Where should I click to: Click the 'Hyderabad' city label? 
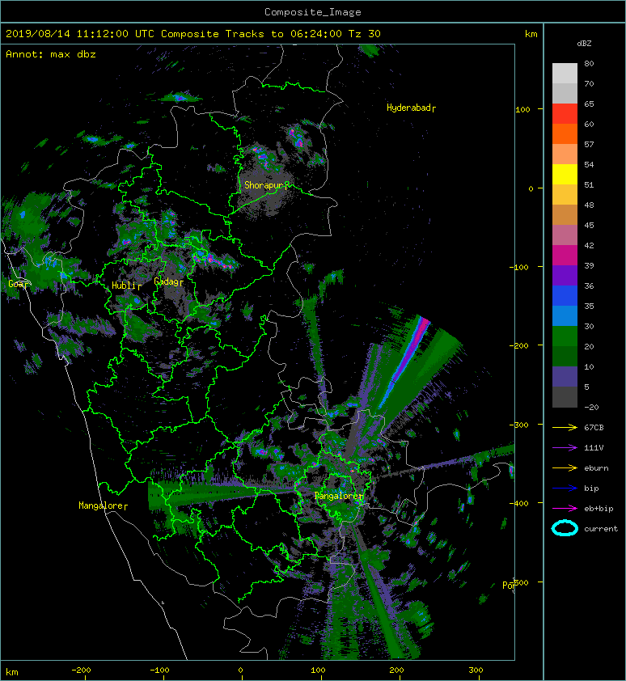coord(408,108)
